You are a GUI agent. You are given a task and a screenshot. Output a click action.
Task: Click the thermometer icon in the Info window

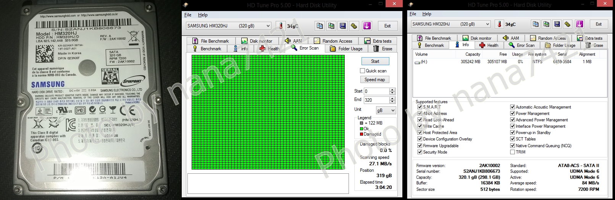(499, 24)
